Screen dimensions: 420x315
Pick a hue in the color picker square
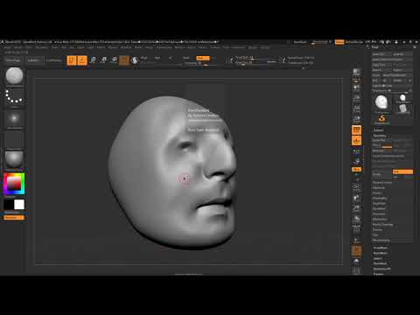[14, 184]
